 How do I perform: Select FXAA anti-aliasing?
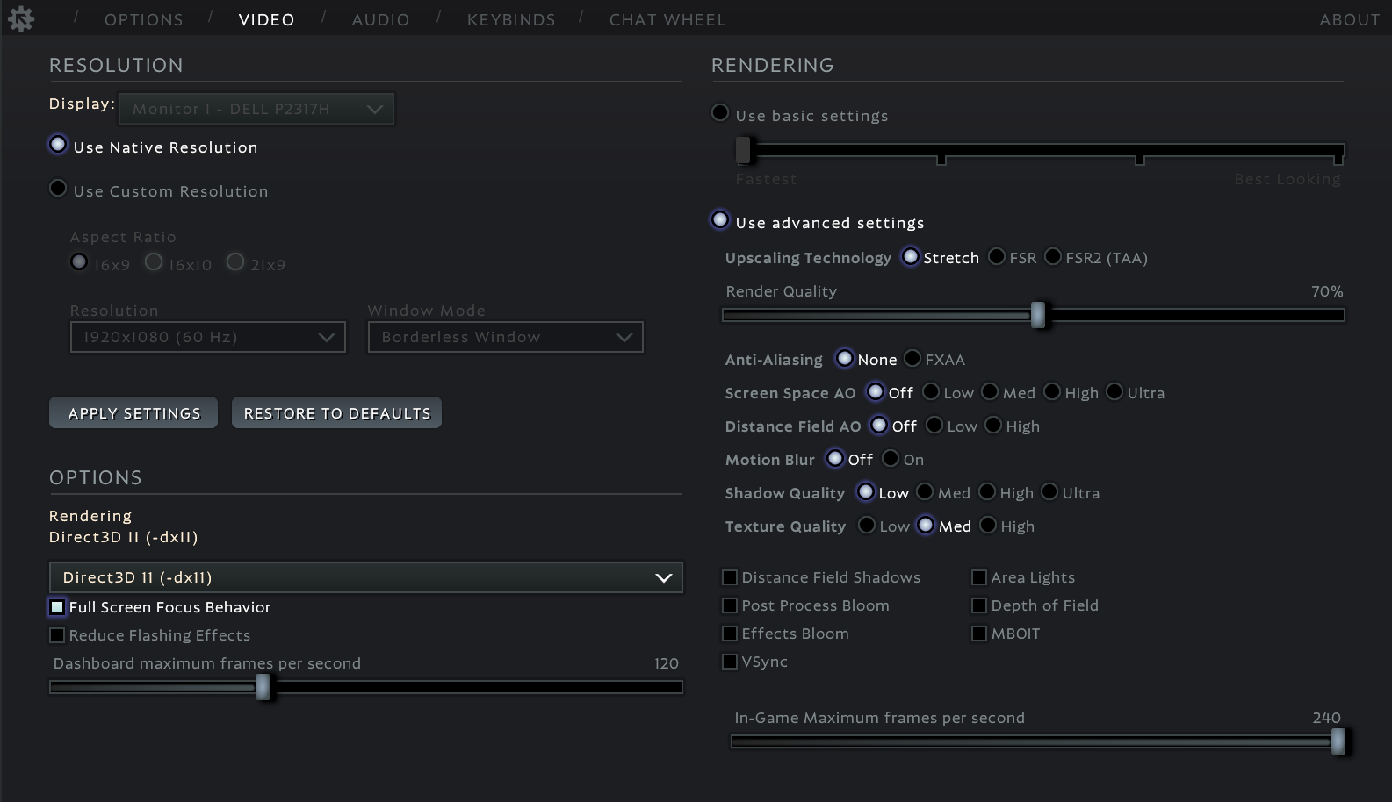912,358
